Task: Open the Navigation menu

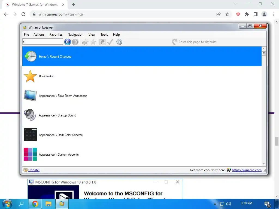Action: pos(75,35)
